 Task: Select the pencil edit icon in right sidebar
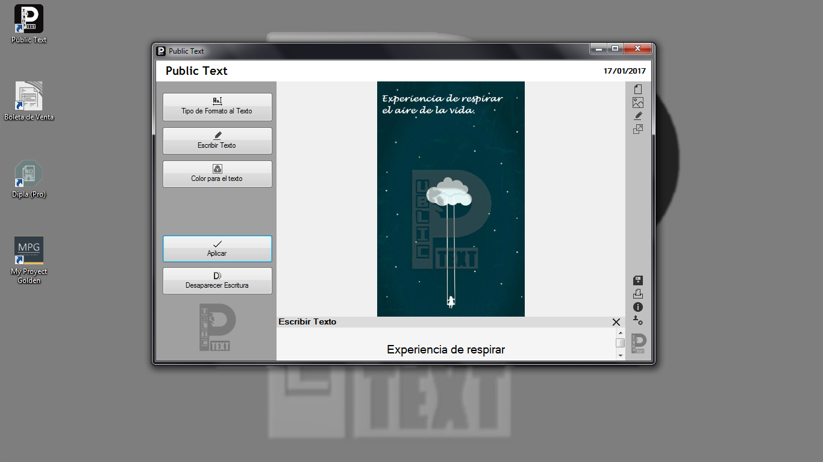(x=637, y=116)
